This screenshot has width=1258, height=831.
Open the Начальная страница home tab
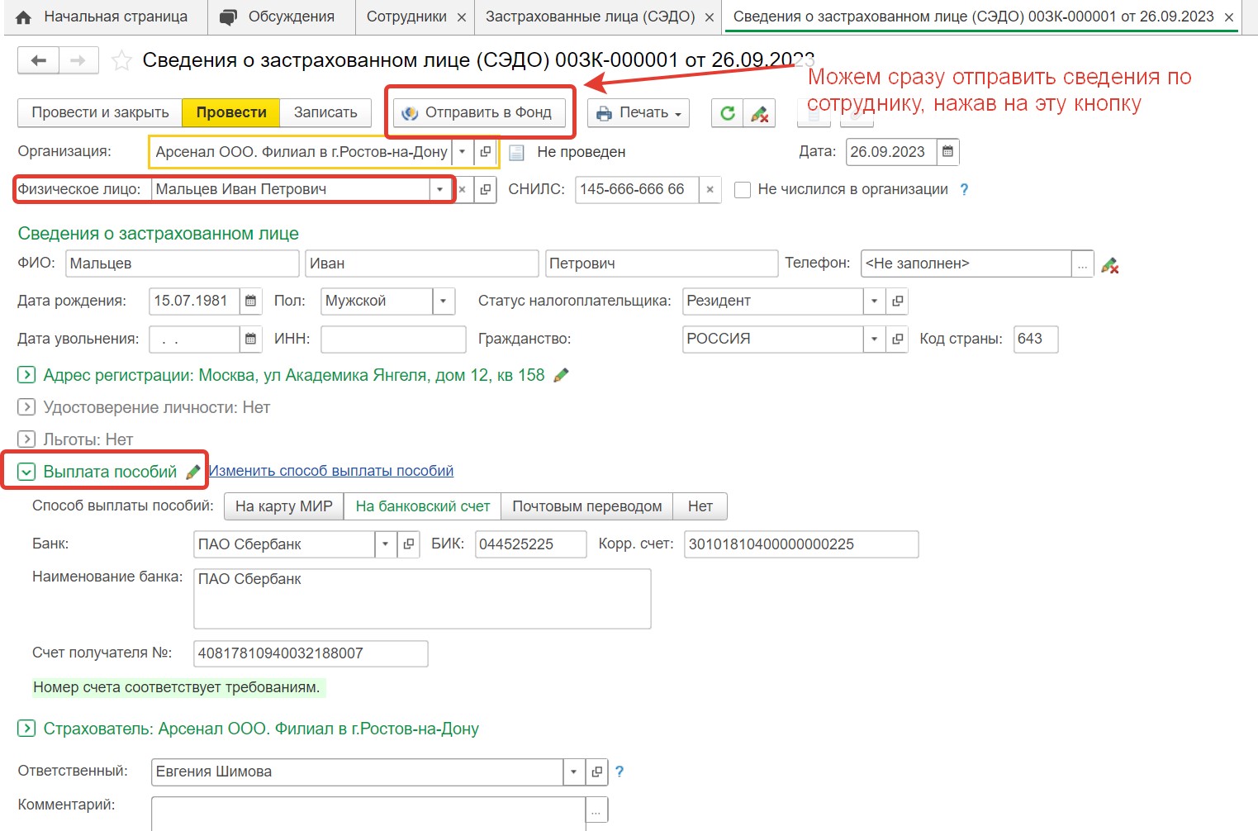103,17
